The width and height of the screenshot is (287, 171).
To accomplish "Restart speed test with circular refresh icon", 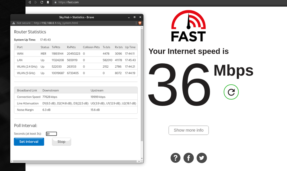I will (x=231, y=92).
